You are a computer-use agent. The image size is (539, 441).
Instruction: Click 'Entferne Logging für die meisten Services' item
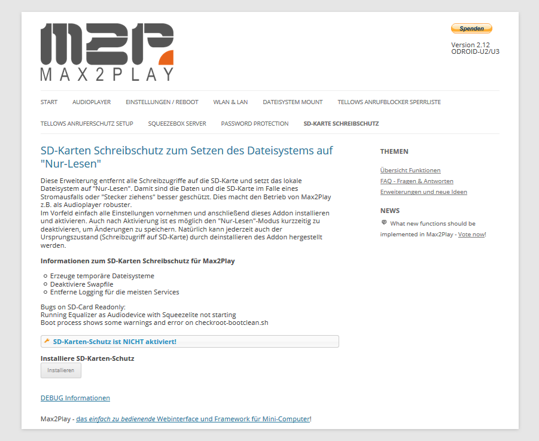pyautogui.click(x=114, y=292)
